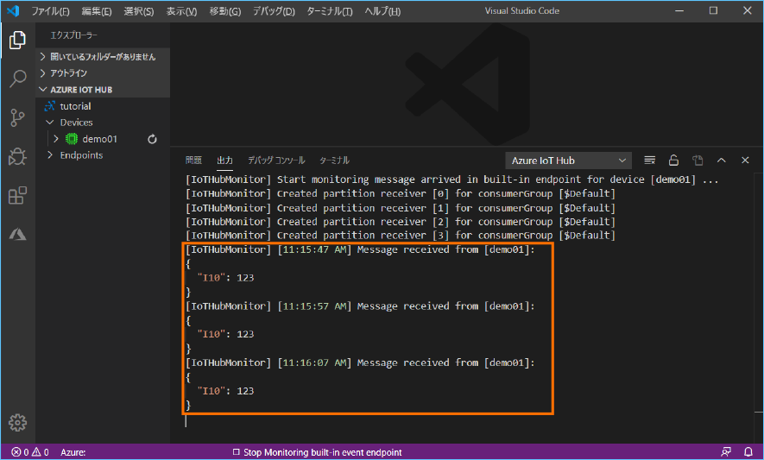
Task: Click the Manage gear icon
Action: (x=17, y=422)
